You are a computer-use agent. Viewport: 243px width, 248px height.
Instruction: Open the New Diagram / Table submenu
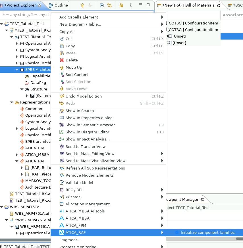[109, 24]
